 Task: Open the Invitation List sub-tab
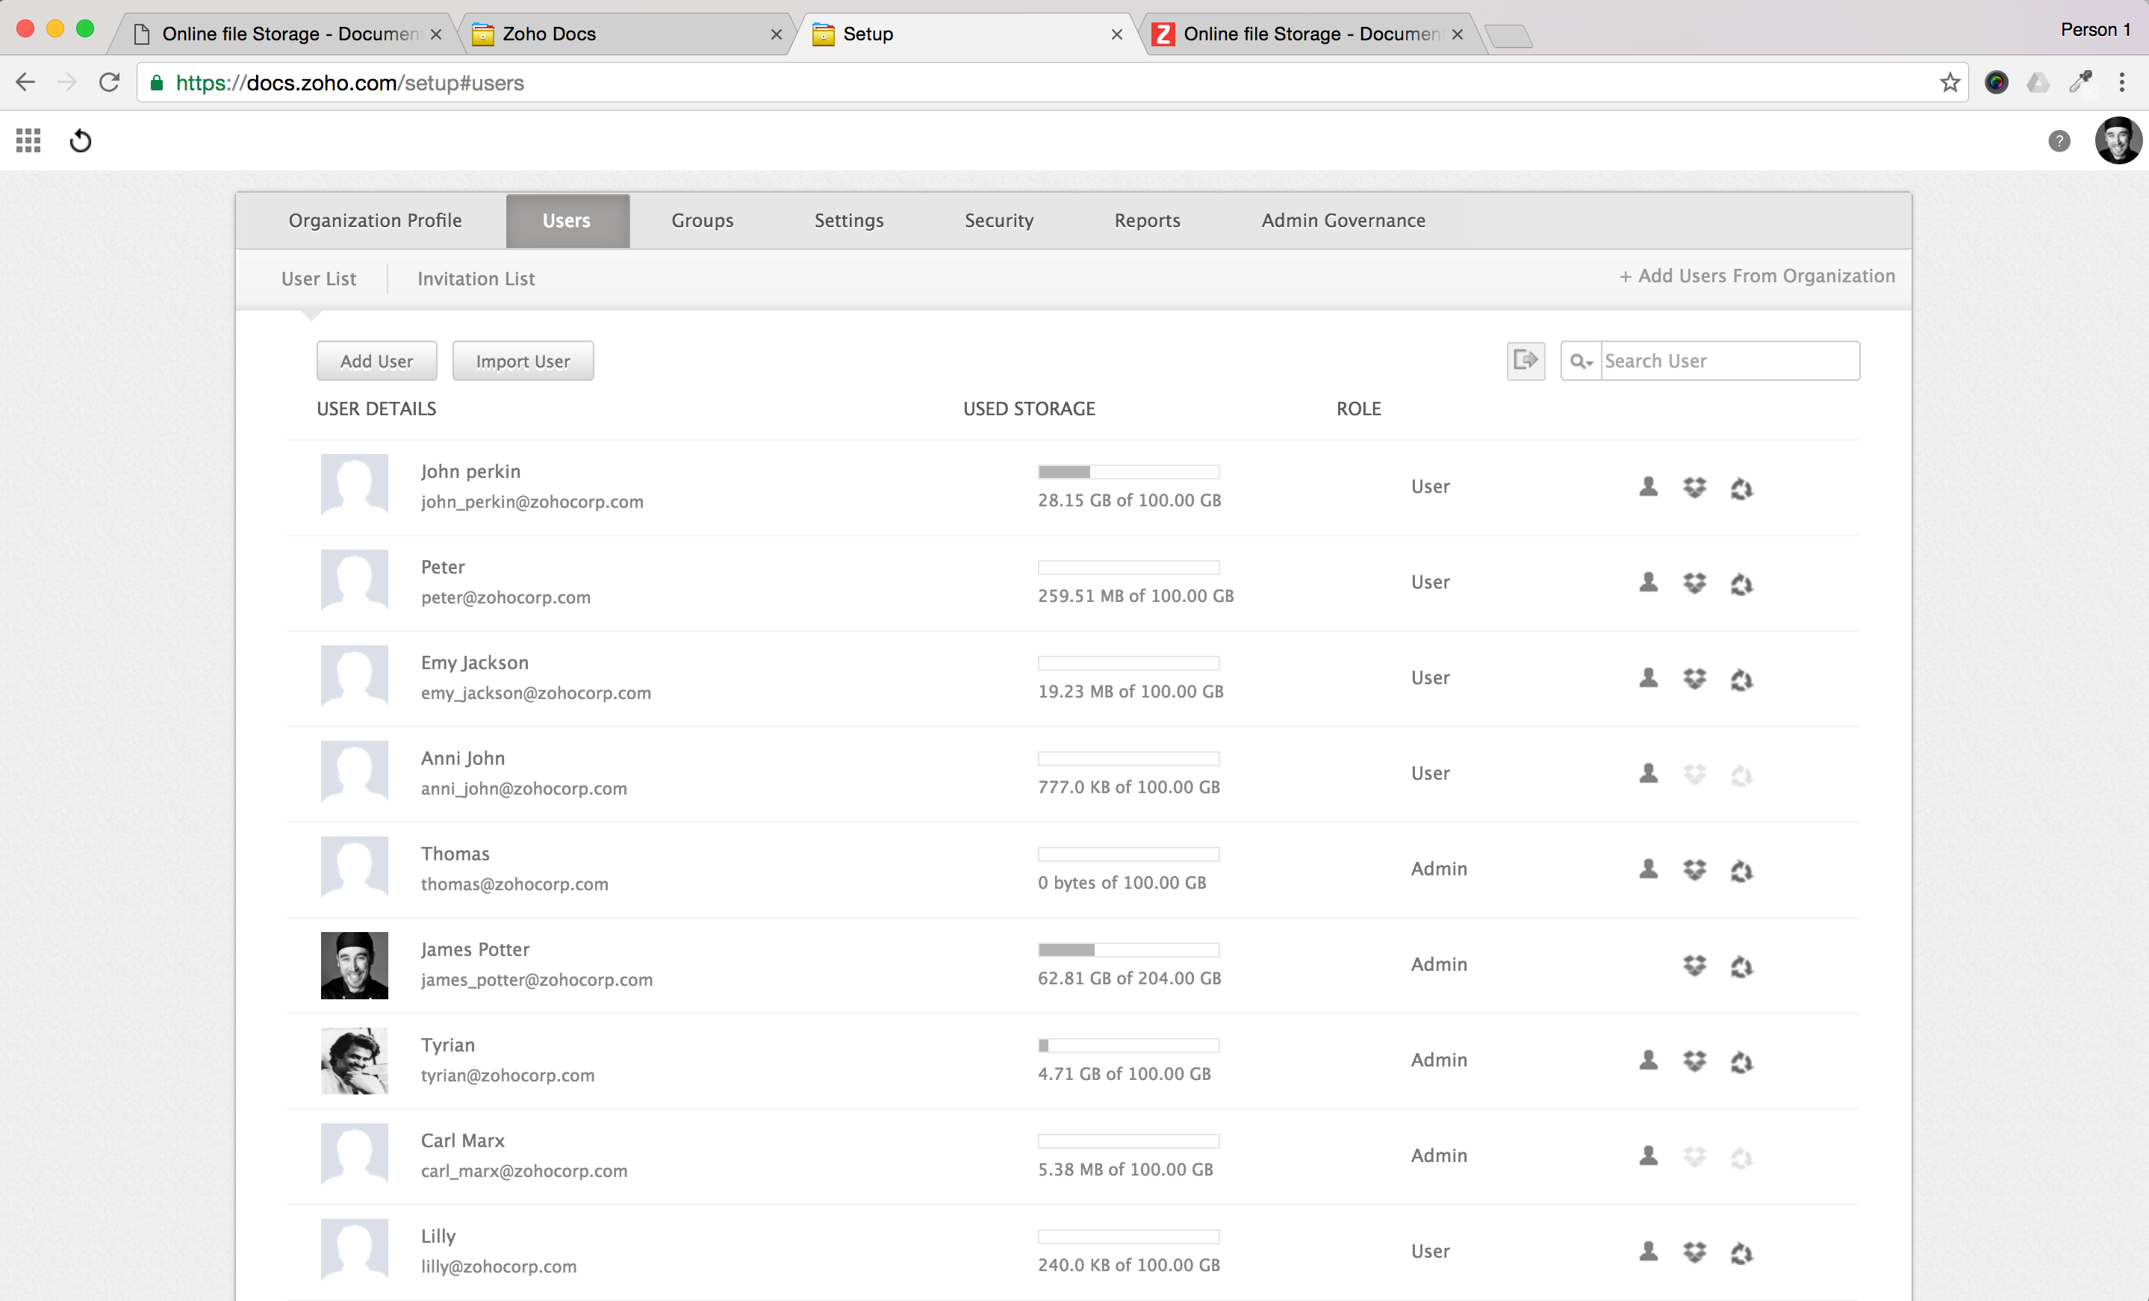pos(476,279)
